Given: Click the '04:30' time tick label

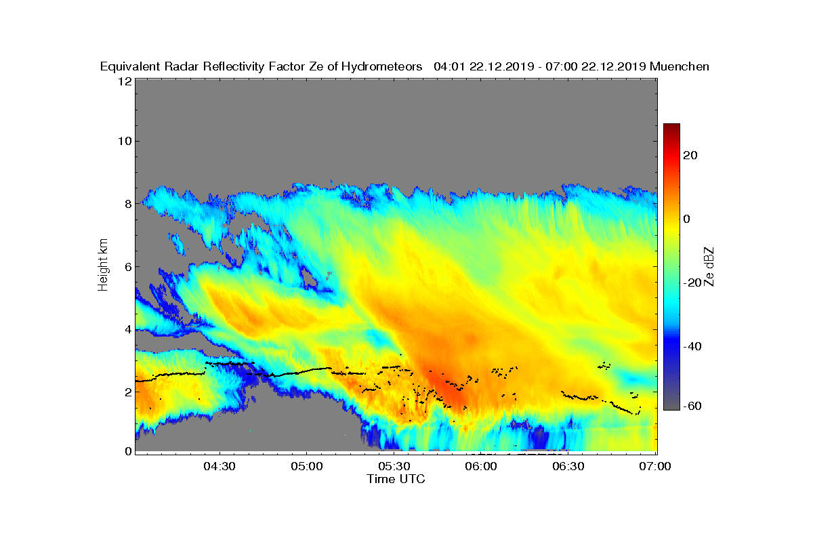Looking at the screenshot, I should [x=219, y=466].
